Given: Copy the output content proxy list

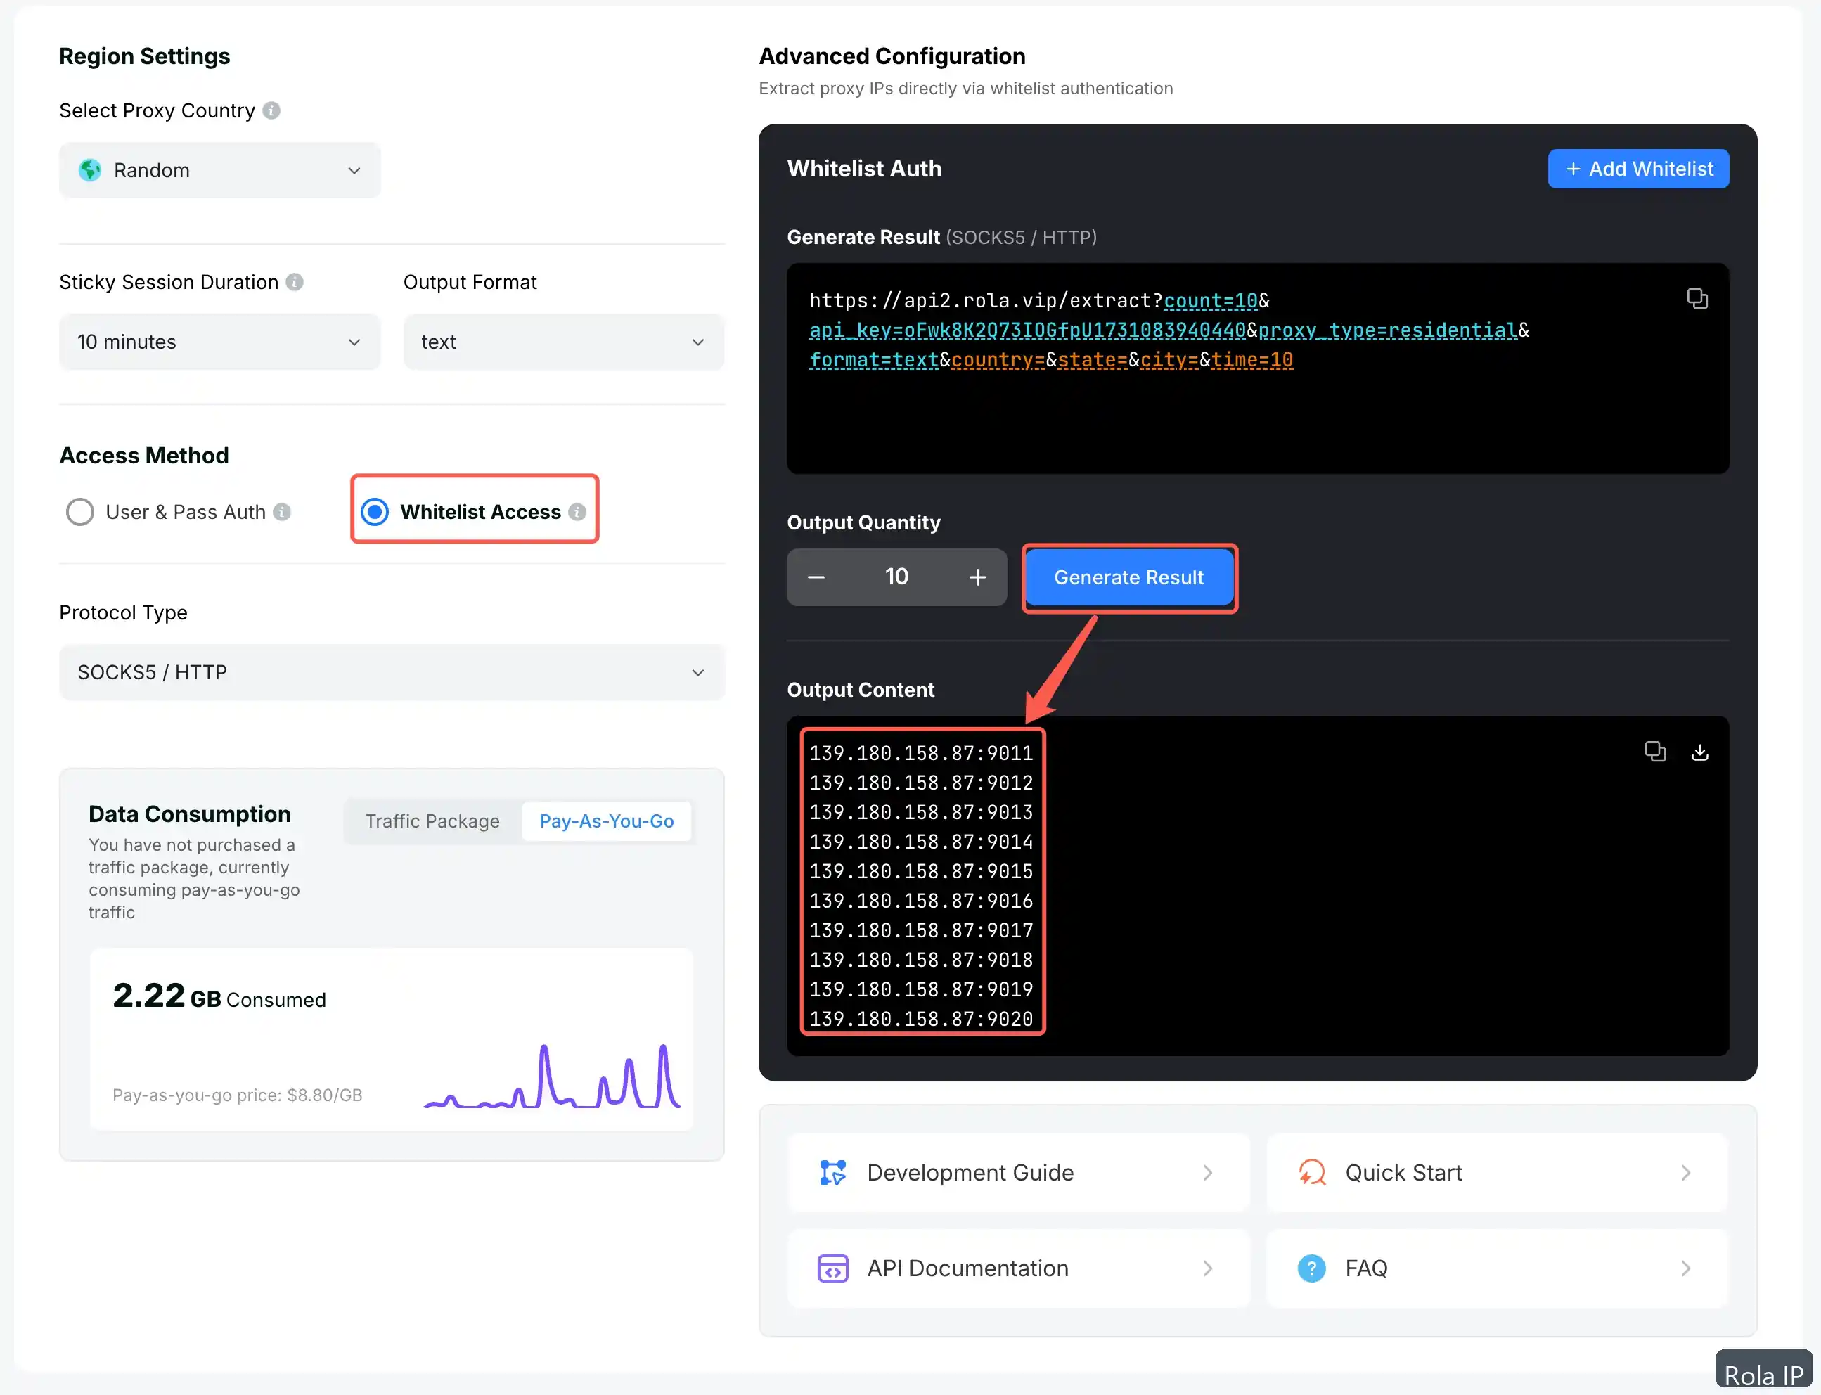Looking at the screenshot, I should click(1654, 752).
